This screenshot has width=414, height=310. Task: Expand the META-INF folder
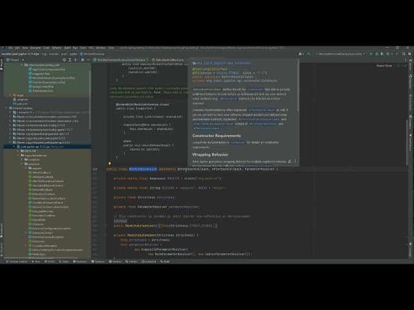[18, 151]
